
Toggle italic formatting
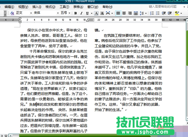tap(82, 13)
